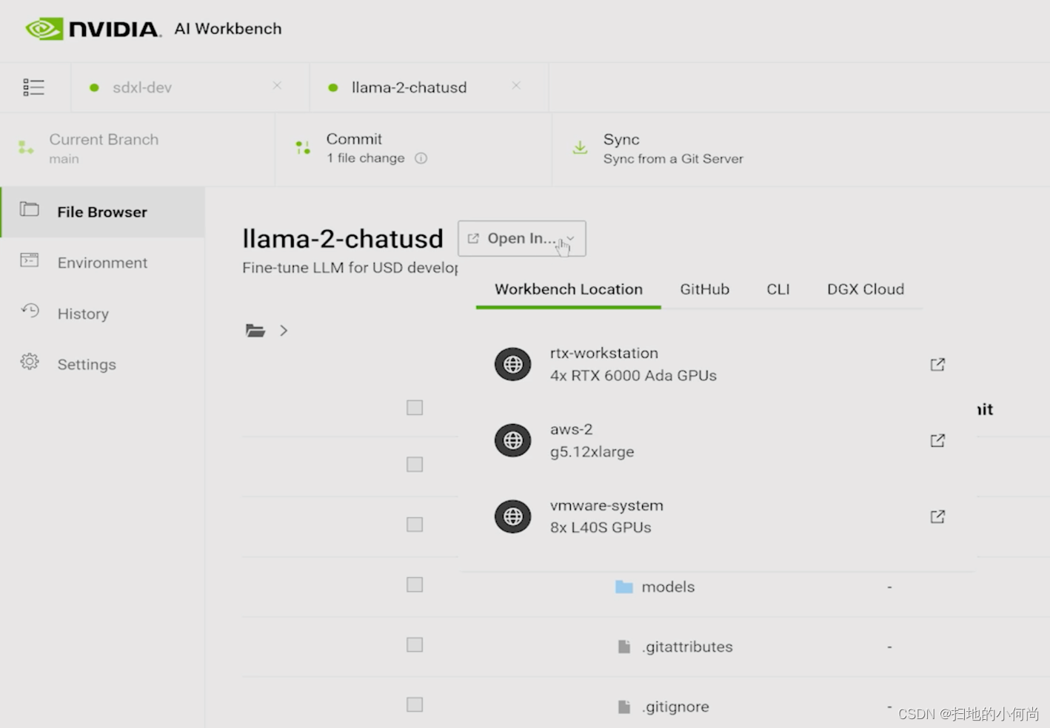Viewport: 1050px width, 728px height.
Task: Check the checkbox next to the models folder
Action: [414, 584]
